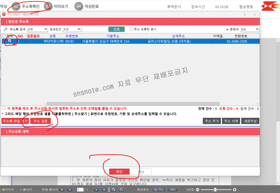Click the 주소 검증 button

[x=40, y=121]
